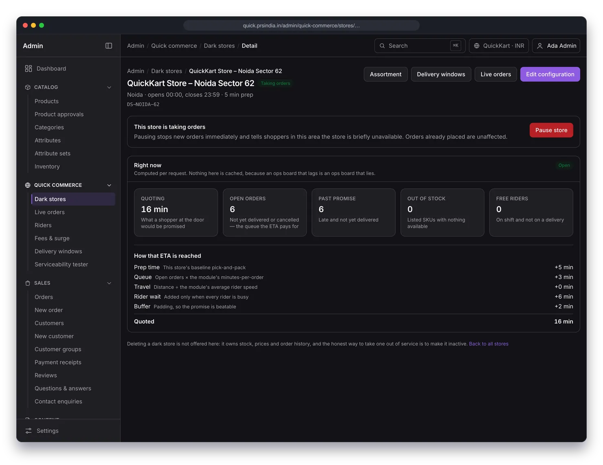This screenshot has height=465, width=603.
Task: Click the DS-NOIDA-62 store code
Action: (x=143, y=104)
